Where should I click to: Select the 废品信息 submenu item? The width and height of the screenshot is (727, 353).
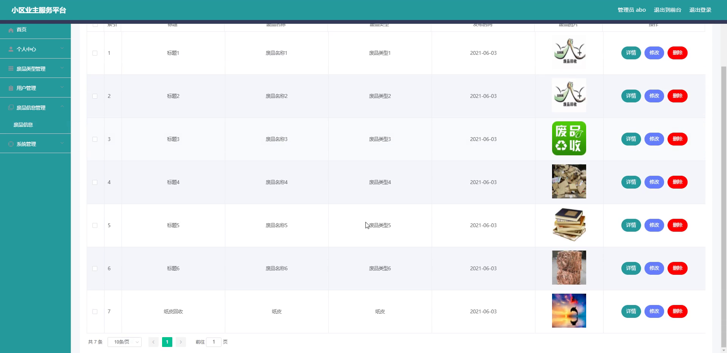(35, 125)
